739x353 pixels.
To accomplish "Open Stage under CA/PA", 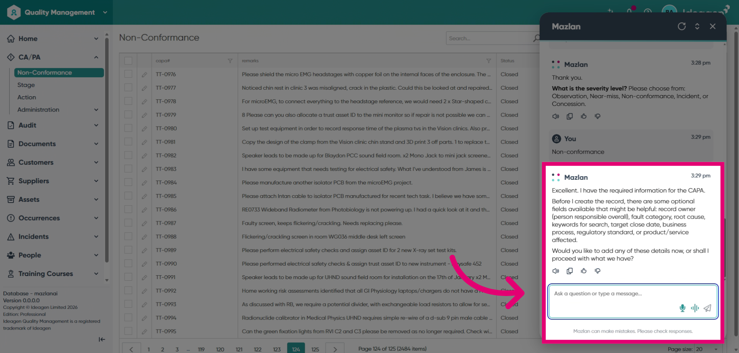I will coord(26,85).
